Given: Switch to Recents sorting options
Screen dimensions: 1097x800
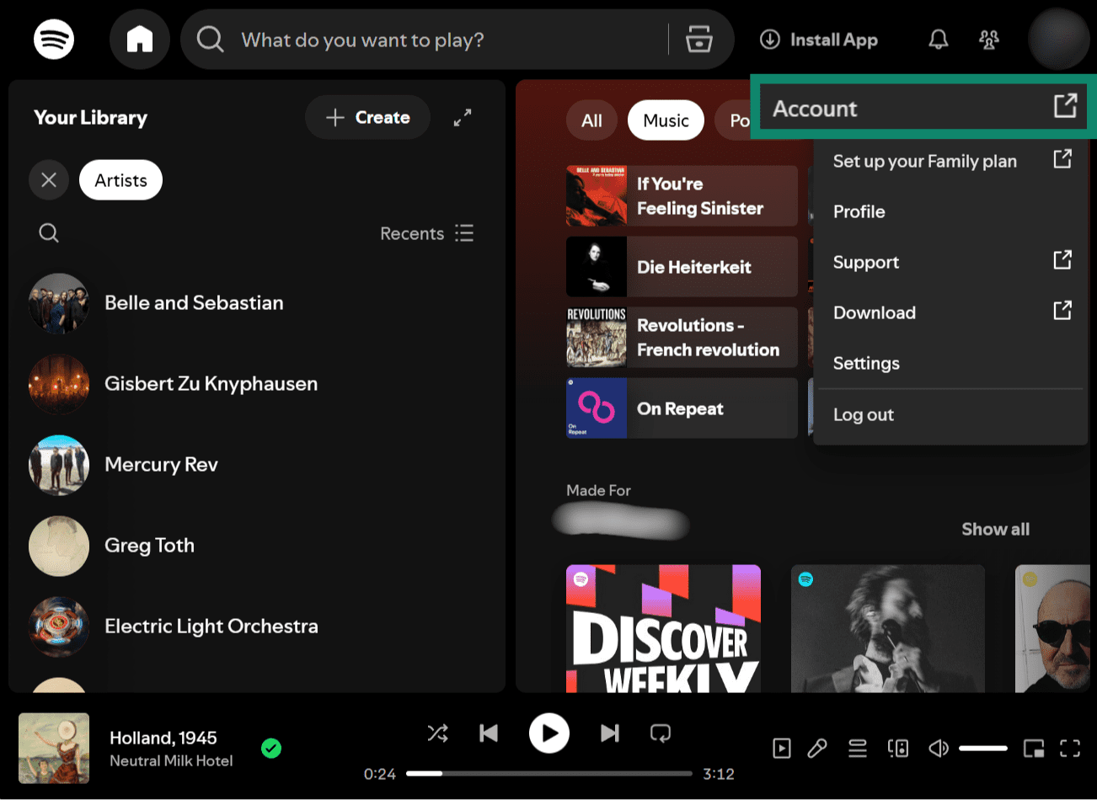Looking at the screenshot, I should 426,233.
